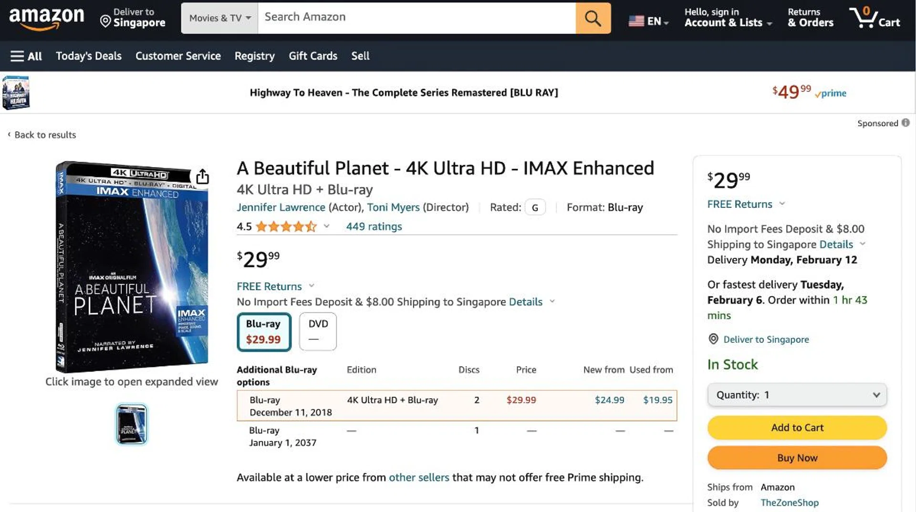Click the small product thumbnail below image

tap(132, 424)
